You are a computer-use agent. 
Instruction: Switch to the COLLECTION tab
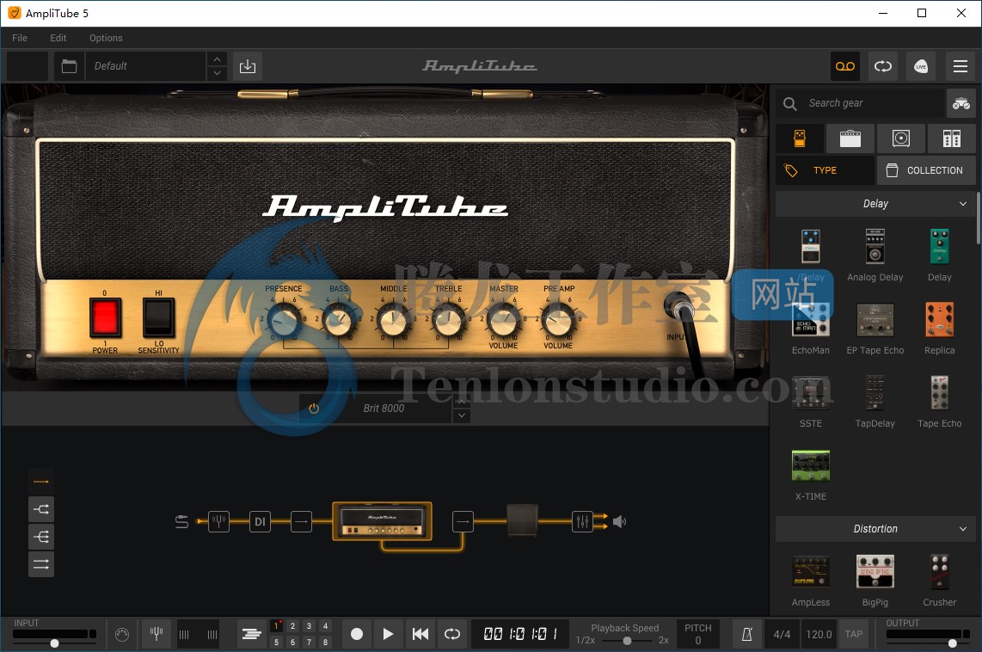(926, 169)
